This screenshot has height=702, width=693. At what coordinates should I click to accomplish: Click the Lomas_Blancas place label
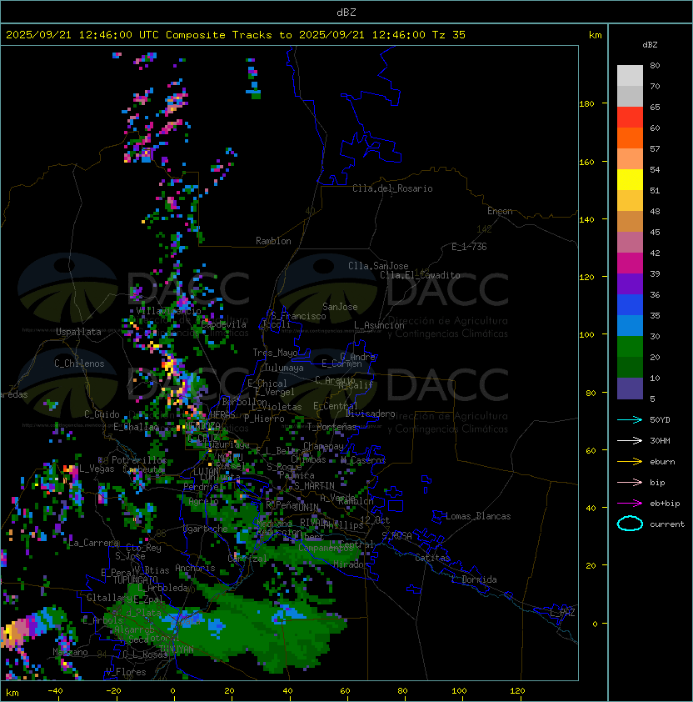click(x=478, y=516)
